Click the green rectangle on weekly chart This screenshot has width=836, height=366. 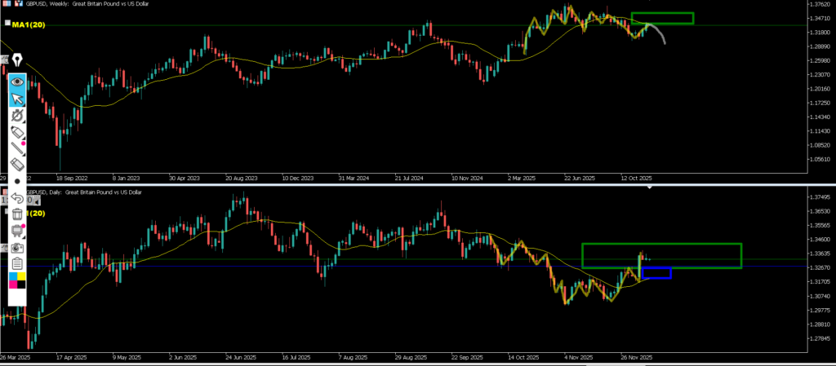coord(662,18)
